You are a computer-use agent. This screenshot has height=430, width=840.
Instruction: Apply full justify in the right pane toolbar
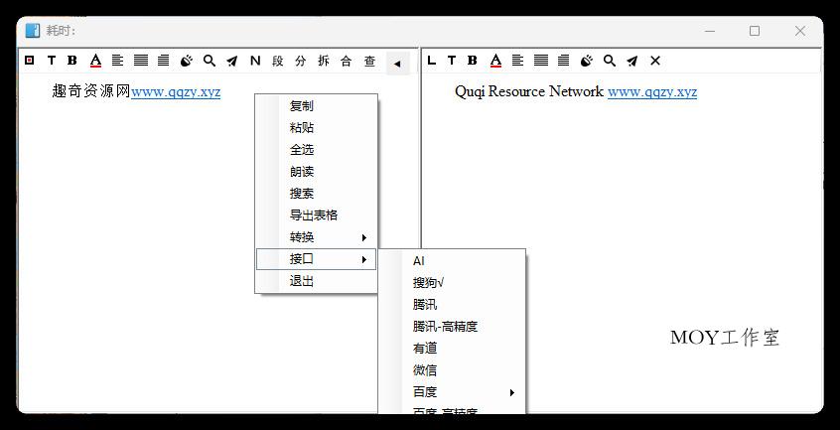click(541, 61)
